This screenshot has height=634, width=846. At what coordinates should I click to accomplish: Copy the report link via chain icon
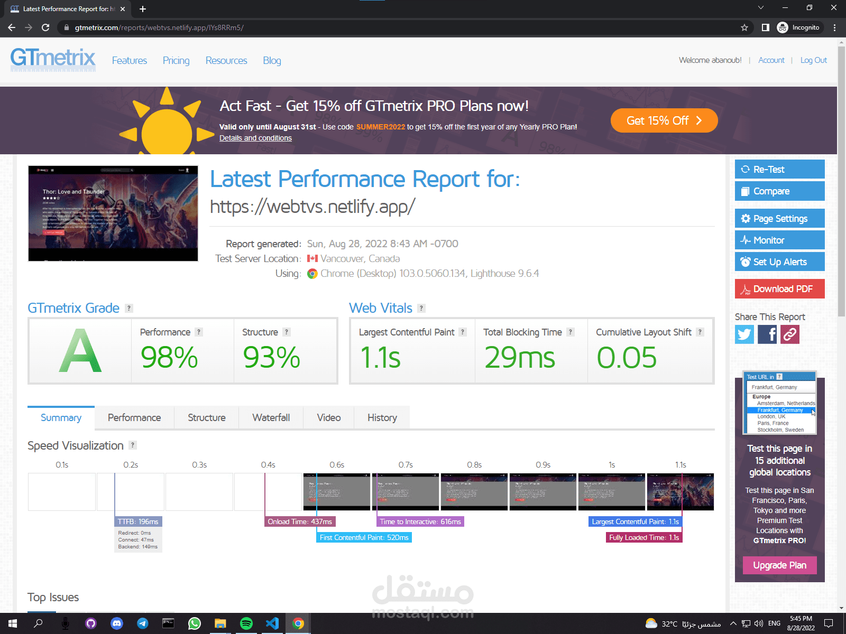[790, 334]
